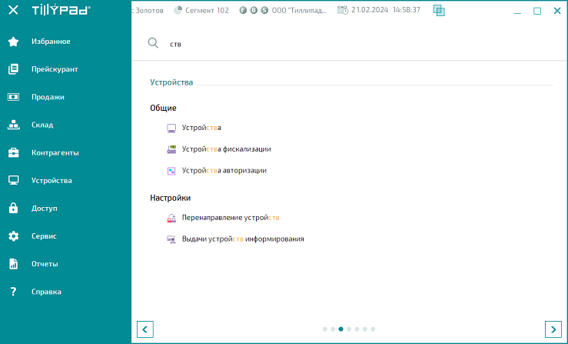The width and height of the screenshot is (568, 344).
Task: Go to previous page with left arrow
Action: coord(144,329)
